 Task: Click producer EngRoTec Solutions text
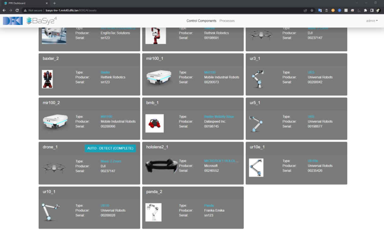(x=115, y=33)
